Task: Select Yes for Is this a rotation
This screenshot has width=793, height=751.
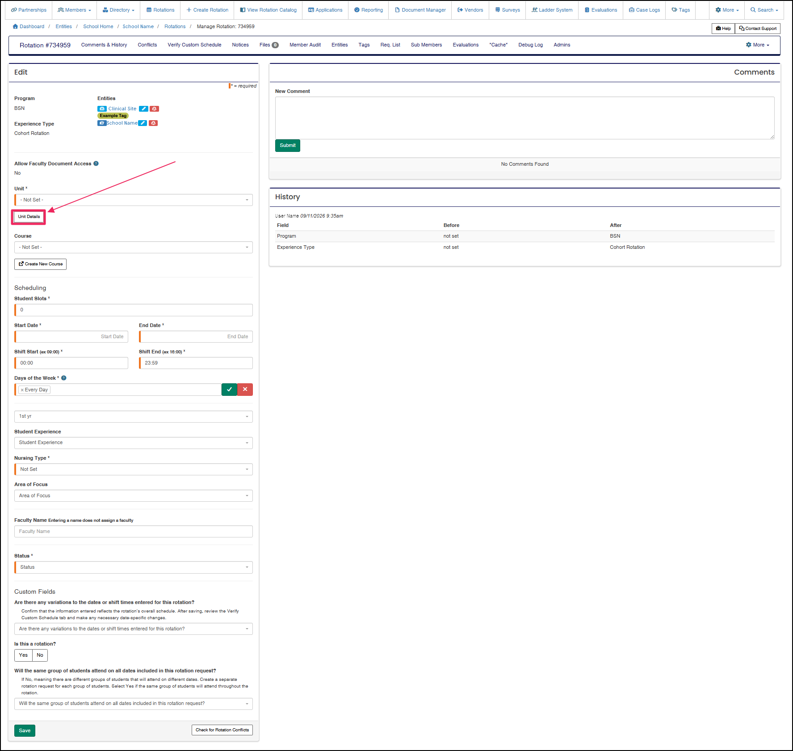Action: click(23, 655)
